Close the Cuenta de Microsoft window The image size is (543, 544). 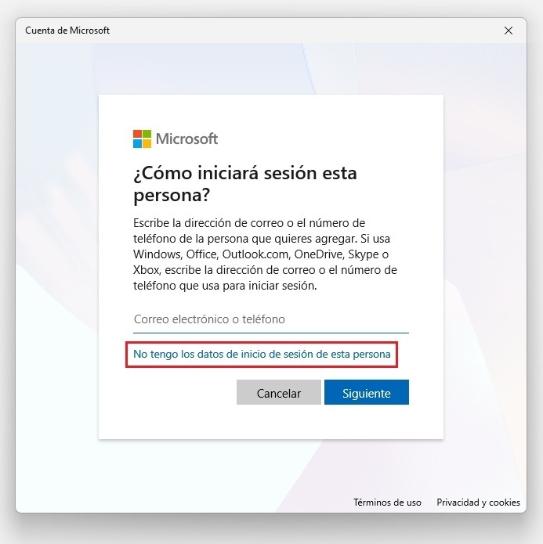click(x=509, y=31)
